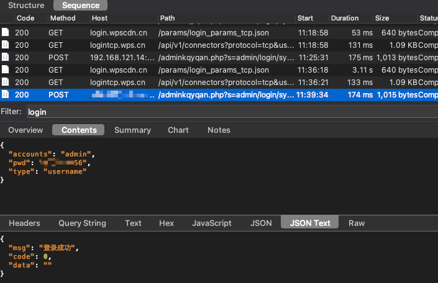Click JSON icon of 11:36:21 logintcp.wps.cn row
Image resolution: width=438 pixels, height=283 pixels.
6,82
